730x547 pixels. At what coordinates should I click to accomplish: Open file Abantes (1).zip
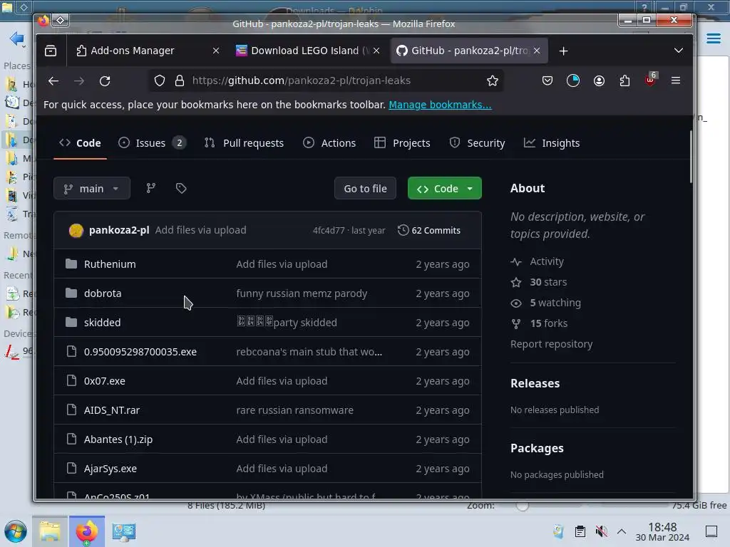(118, 439)
